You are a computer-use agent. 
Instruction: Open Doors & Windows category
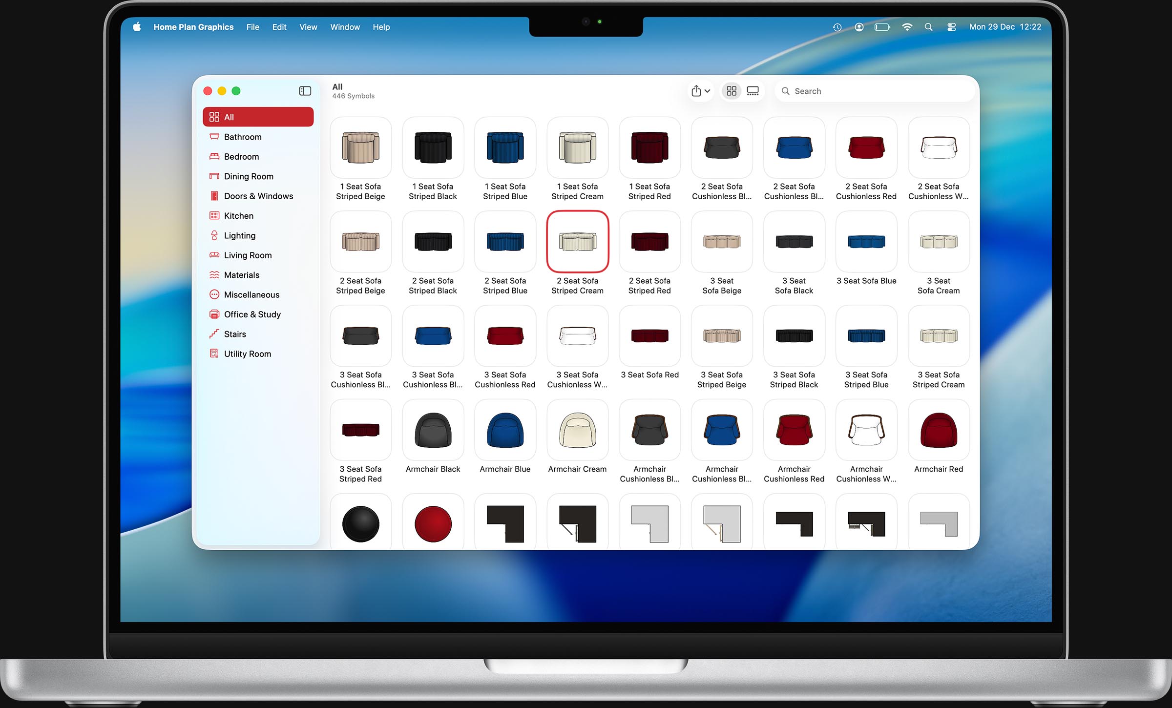258,196
